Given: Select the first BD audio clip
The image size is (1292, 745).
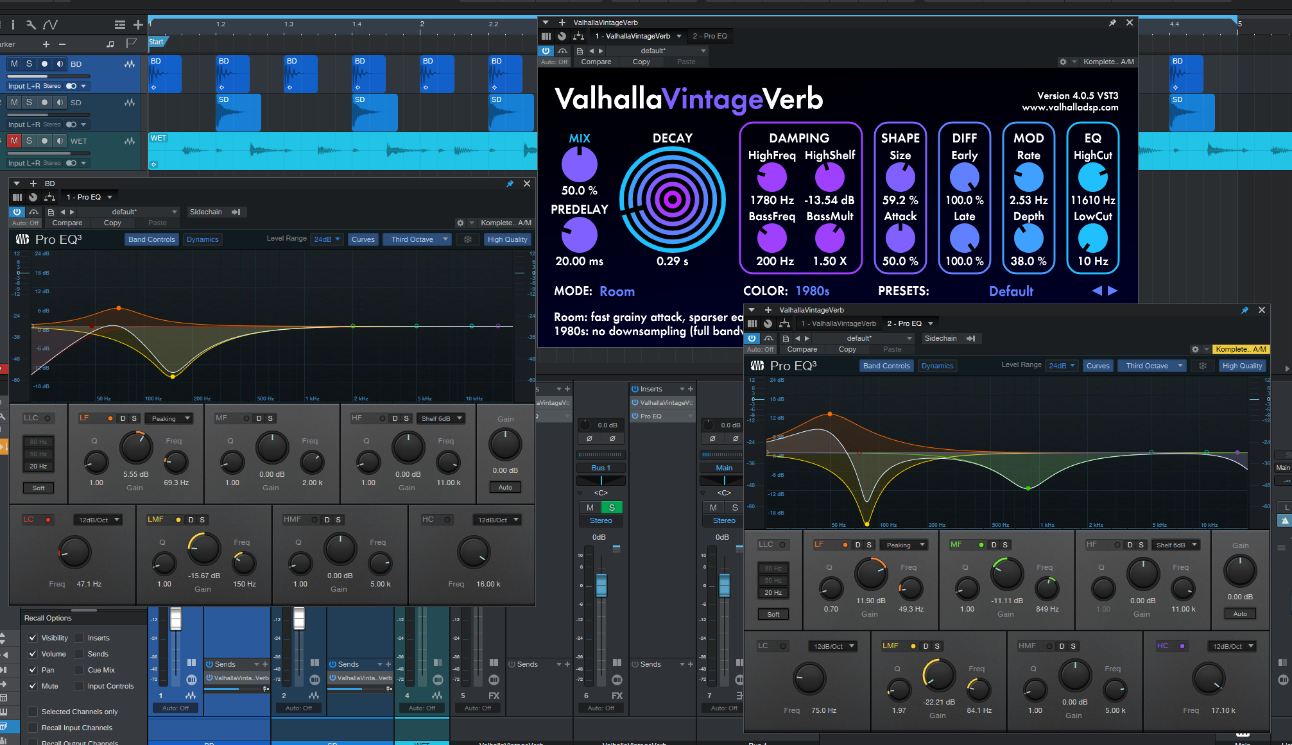Looking at the screenshot, I should click(x=166, y=74).
